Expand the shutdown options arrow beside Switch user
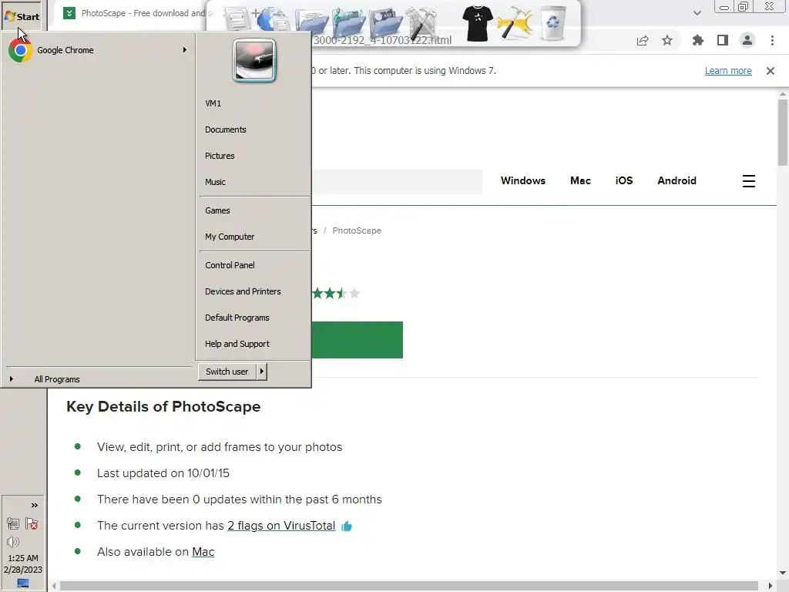789x592 pixels. click(262, 372)
